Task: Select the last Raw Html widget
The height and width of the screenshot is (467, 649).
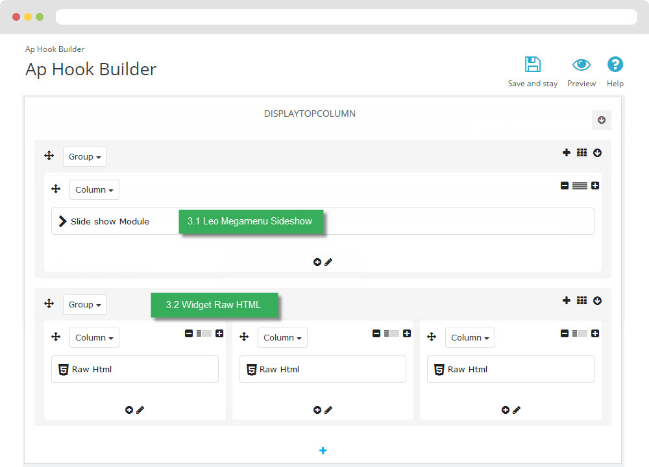Action: (x=511, y=369)
